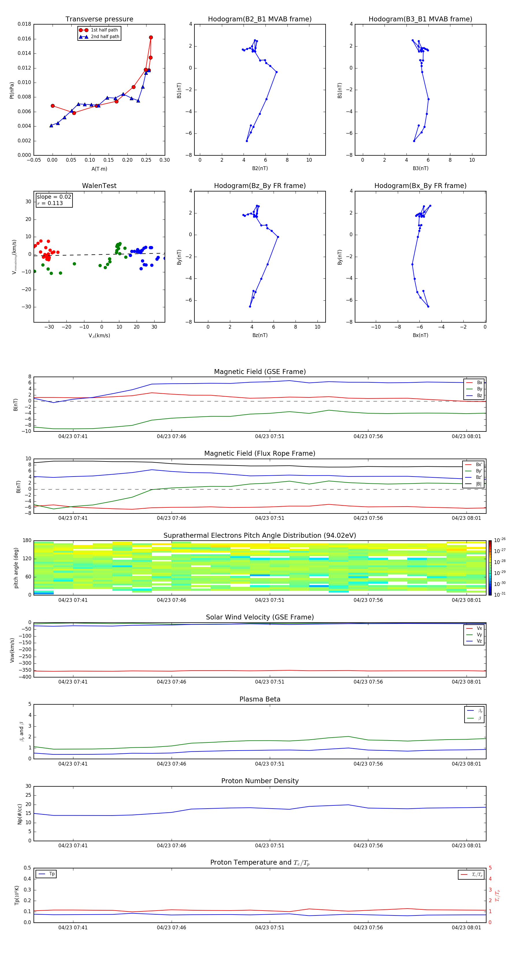Click the Bx' entry in flux rope legend

[474, 465]
